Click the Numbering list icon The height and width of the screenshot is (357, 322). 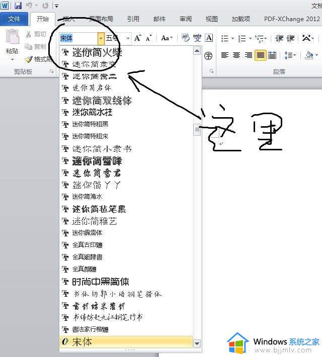point(242,38)
